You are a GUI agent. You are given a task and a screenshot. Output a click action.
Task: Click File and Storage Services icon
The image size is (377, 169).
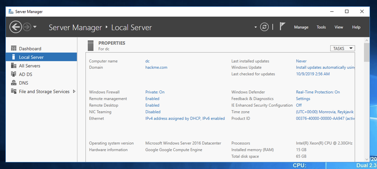point(14,91)
